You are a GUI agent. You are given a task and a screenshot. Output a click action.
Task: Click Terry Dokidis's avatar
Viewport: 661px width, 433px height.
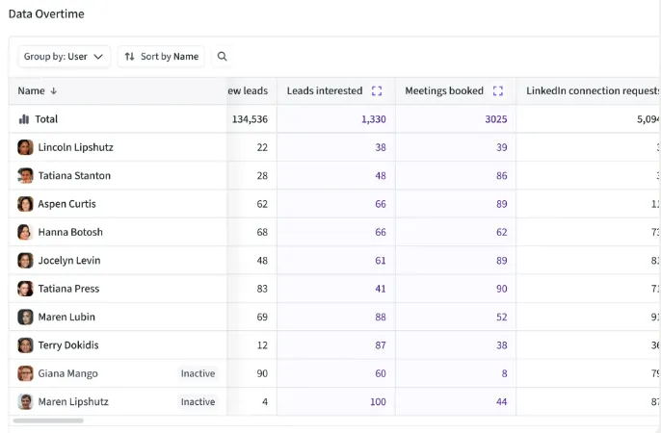point(26,345)
